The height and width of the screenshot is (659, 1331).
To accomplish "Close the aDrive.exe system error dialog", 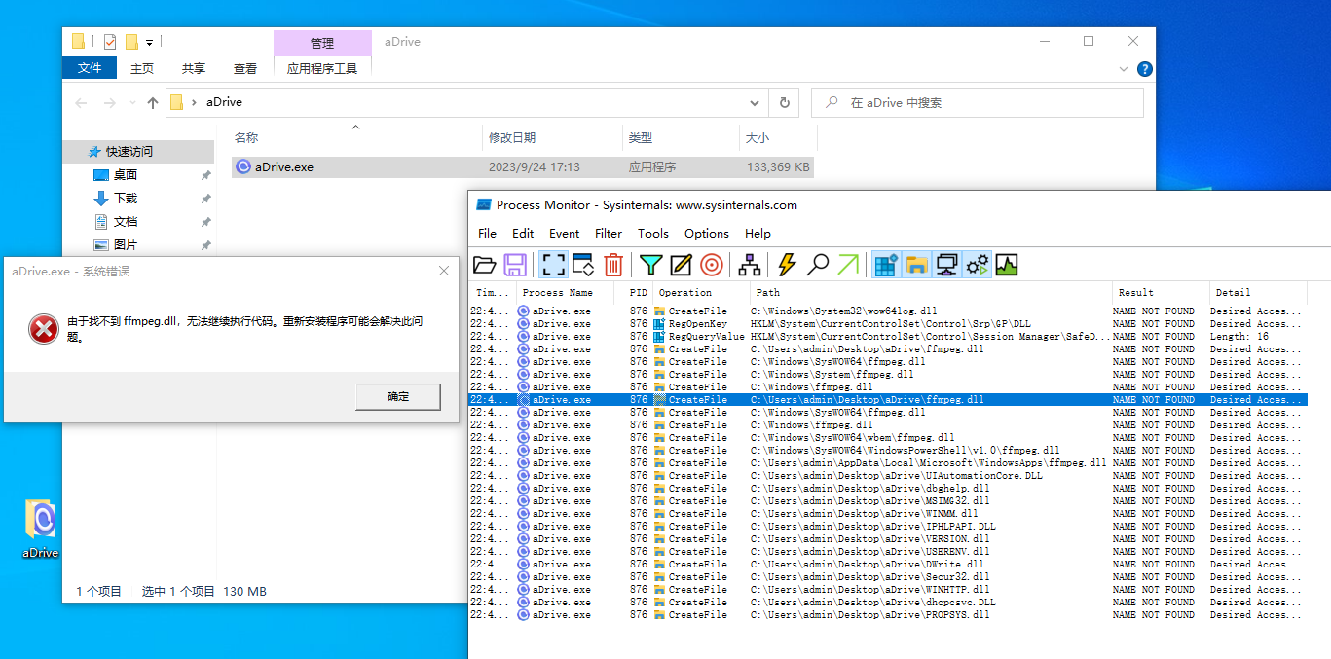I will (x=444, y=271).
